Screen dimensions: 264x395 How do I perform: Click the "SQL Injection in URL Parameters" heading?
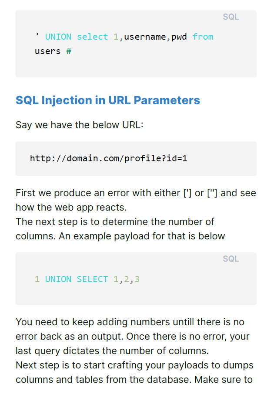(107, 100)
